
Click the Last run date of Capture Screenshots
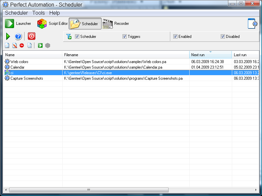pos(246,78)
